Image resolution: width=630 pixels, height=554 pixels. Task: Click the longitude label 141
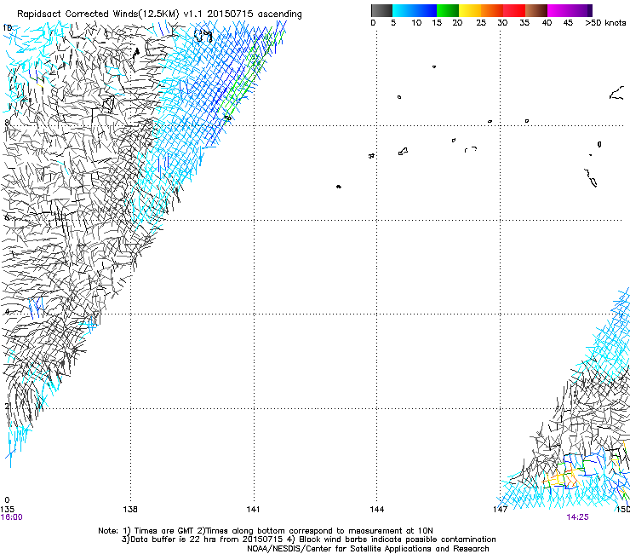click(x=253, y=510)
